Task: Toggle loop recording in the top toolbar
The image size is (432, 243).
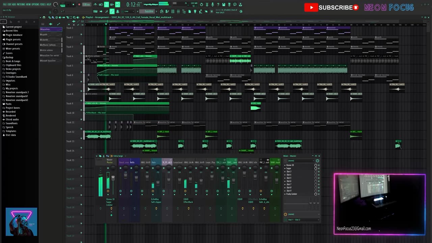Action: click(117, 4)
